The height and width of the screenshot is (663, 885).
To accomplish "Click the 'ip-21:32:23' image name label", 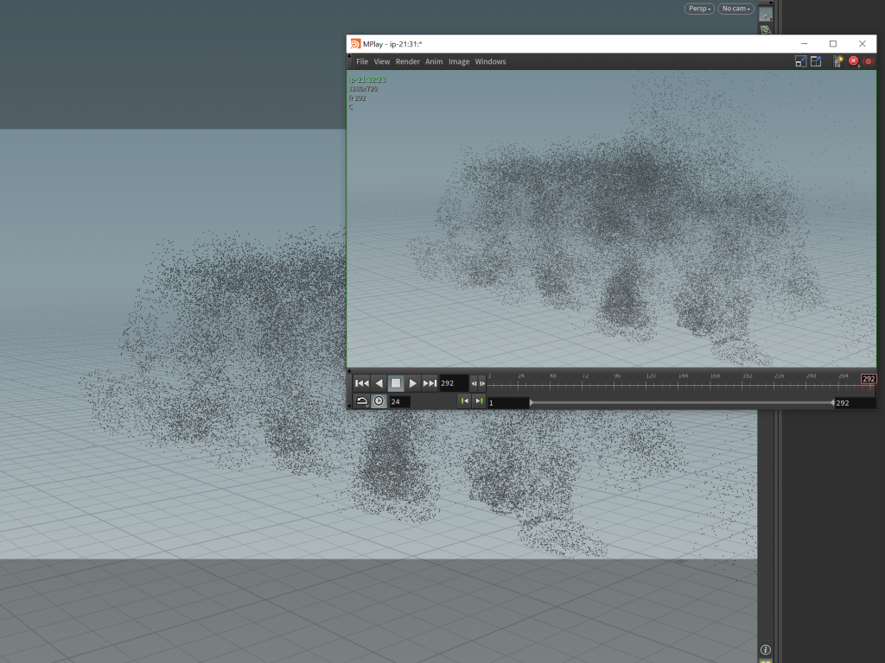I will [x=367, y=79].
